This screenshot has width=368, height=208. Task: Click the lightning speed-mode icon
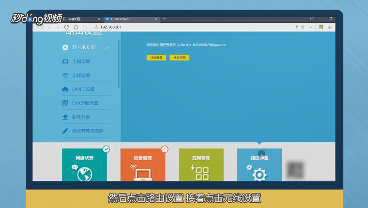click(297, 27)
